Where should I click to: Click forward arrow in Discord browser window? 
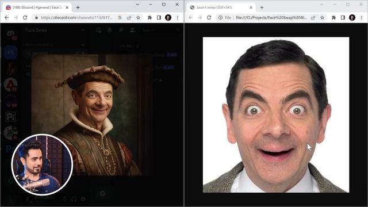pyautogui.click(x=16, y=18)
